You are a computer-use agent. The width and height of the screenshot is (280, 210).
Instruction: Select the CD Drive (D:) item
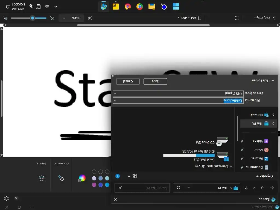tap(212, 141)
